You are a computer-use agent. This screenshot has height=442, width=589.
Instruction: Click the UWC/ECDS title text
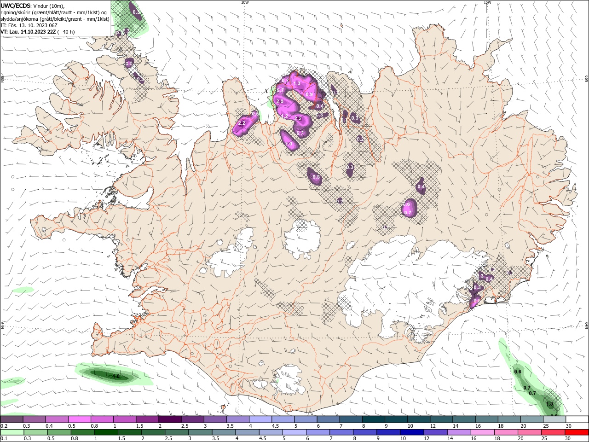(16, 5)
